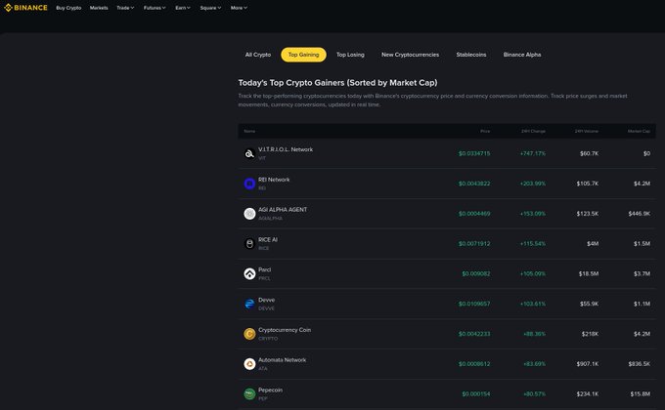Image resolution: width=665 pixels, height=410 pixels.
Task: Click the +153.09% change value
Action: coord(533,214)
